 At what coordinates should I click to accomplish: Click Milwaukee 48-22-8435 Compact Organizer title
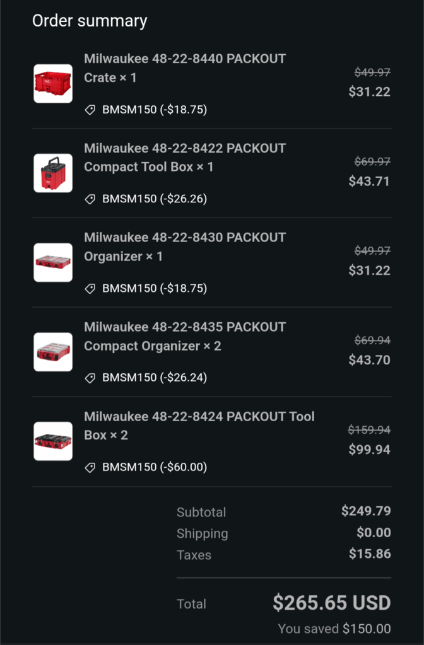click(185, 336)
